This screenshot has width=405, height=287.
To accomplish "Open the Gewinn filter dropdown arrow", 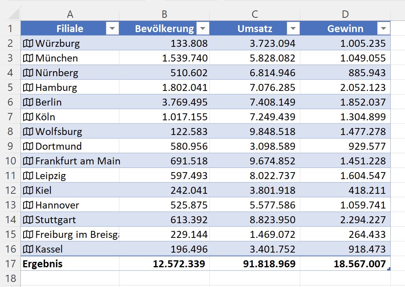I will pos(383,29).
